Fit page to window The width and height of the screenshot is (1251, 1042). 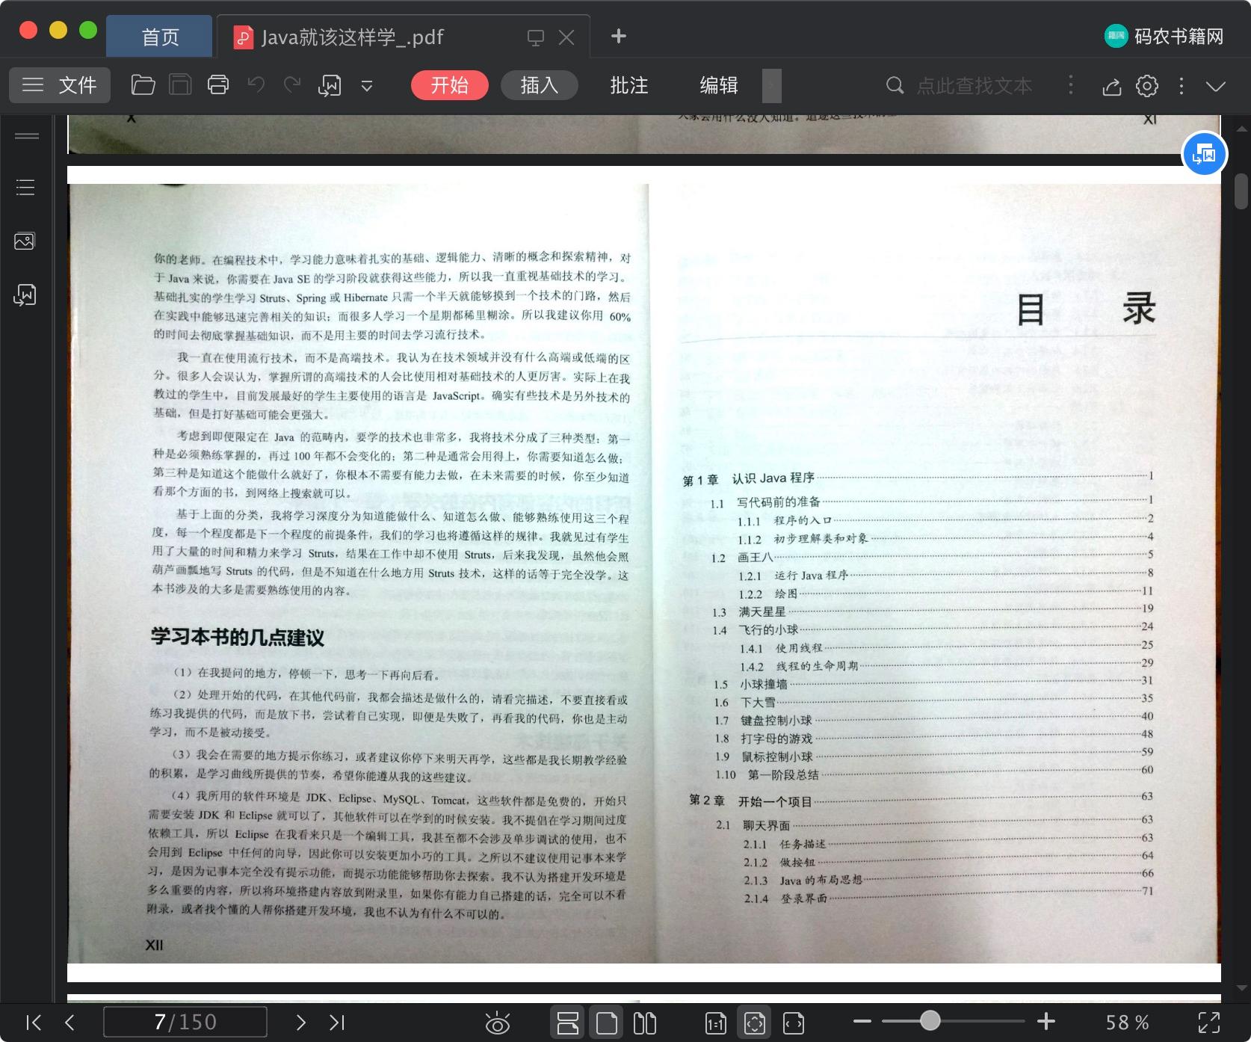(754, 1023)
